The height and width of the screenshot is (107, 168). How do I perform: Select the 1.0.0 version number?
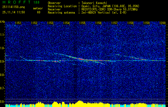pos(37,2)
